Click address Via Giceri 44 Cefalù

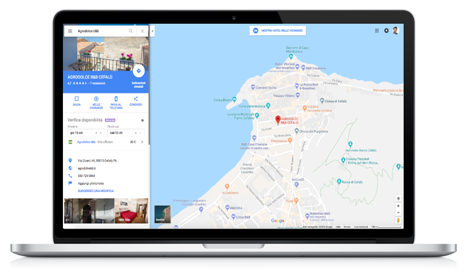[97, 161]
